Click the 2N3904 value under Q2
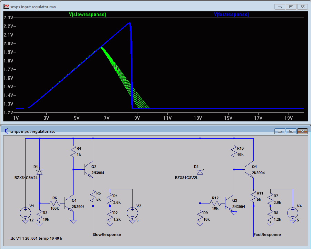This screenshot has width=311, height=249. click(x=98, y=173)
